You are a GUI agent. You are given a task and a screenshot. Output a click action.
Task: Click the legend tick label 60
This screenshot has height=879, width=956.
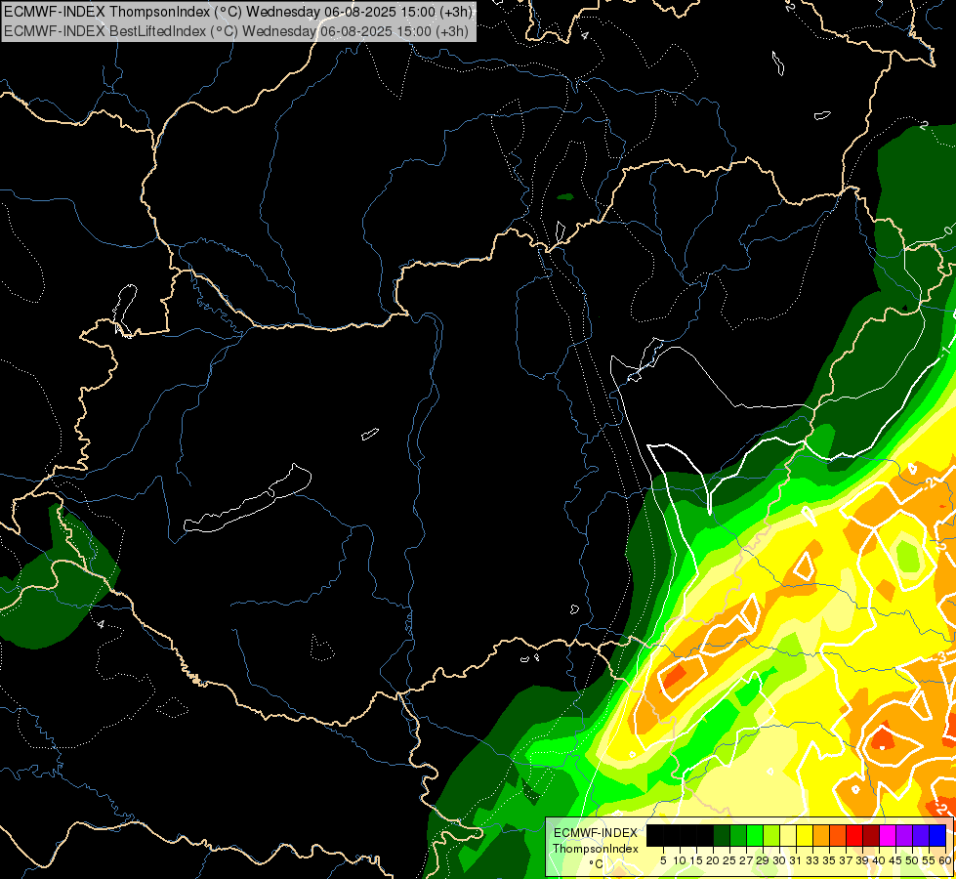(945, 860)
